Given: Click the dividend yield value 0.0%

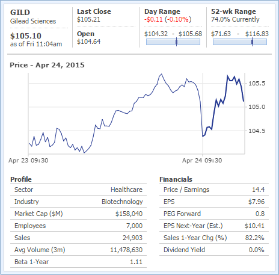Looking at the screenshot, I should tap(257, 250).
